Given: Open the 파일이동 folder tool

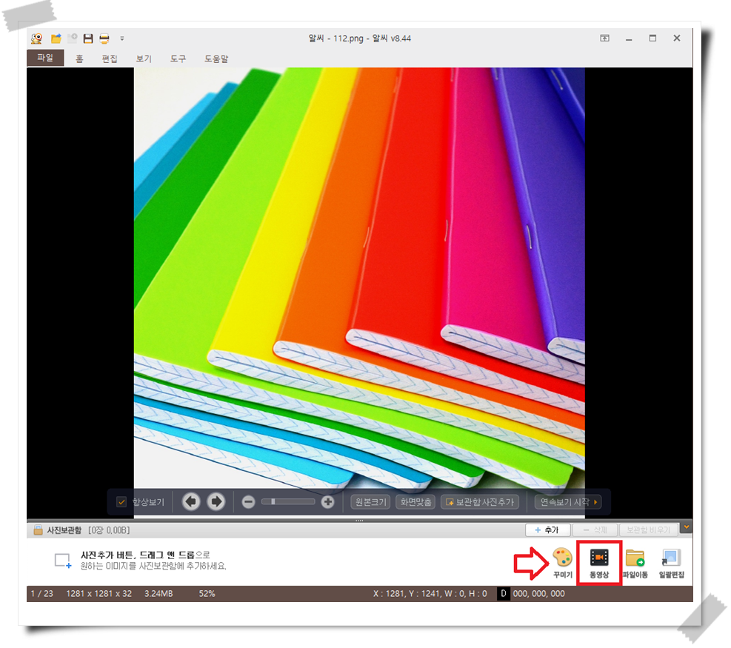Looking at the screenshot, I should click(635, 563).
